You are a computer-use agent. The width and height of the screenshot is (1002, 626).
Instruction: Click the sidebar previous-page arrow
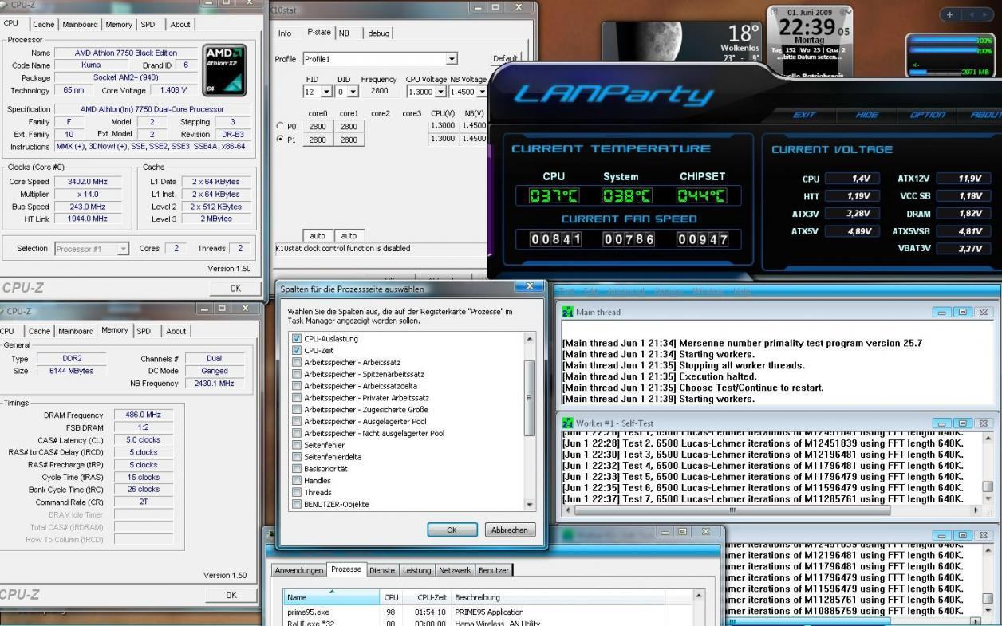pyautogui.click(x=970, y=14)
